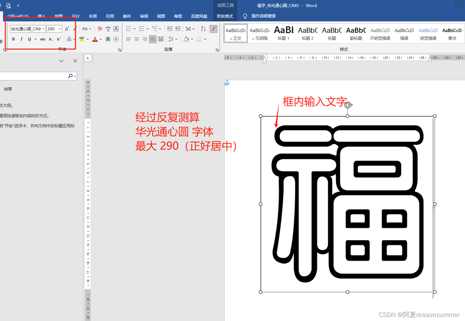Switch to the 形状格式 tab
Viewport: 465px width, 321px height.
coord(225,16)
